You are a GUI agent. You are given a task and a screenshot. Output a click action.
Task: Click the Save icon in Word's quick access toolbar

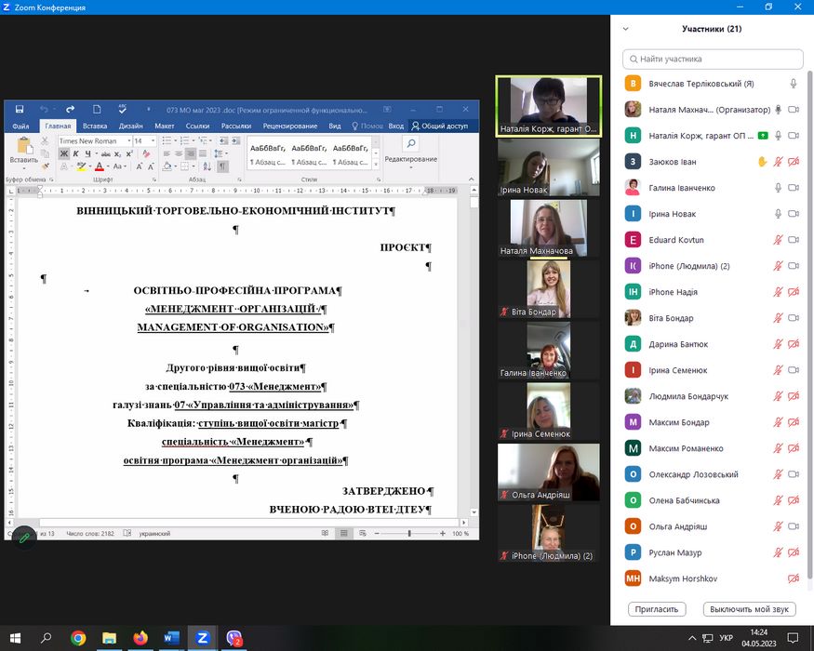(x=19, y=109)
